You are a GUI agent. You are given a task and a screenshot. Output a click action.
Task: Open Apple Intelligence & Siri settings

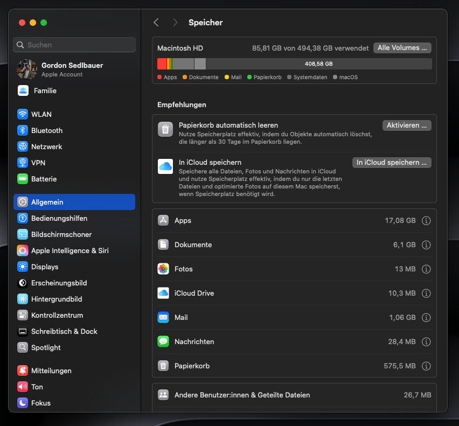pyautogui.click(x=22, y=250)
